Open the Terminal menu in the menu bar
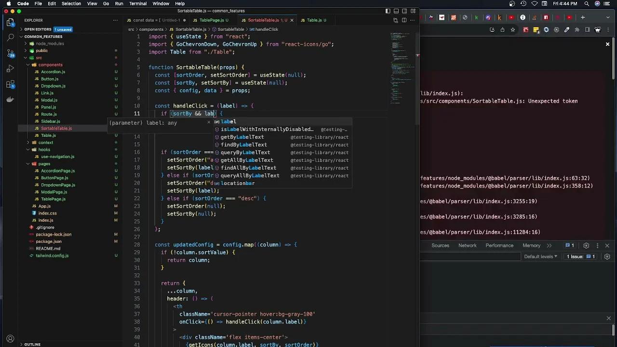 pos(137,3)
